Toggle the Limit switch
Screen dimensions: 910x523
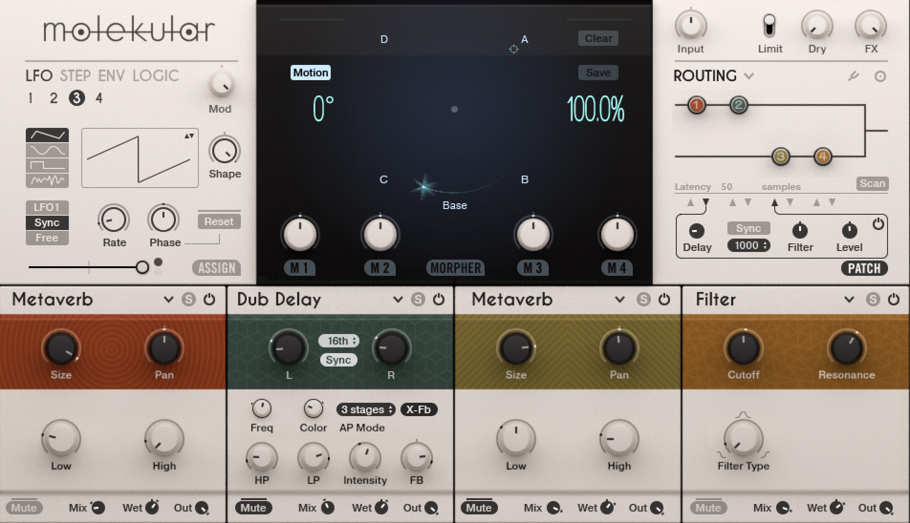[769, 25]
